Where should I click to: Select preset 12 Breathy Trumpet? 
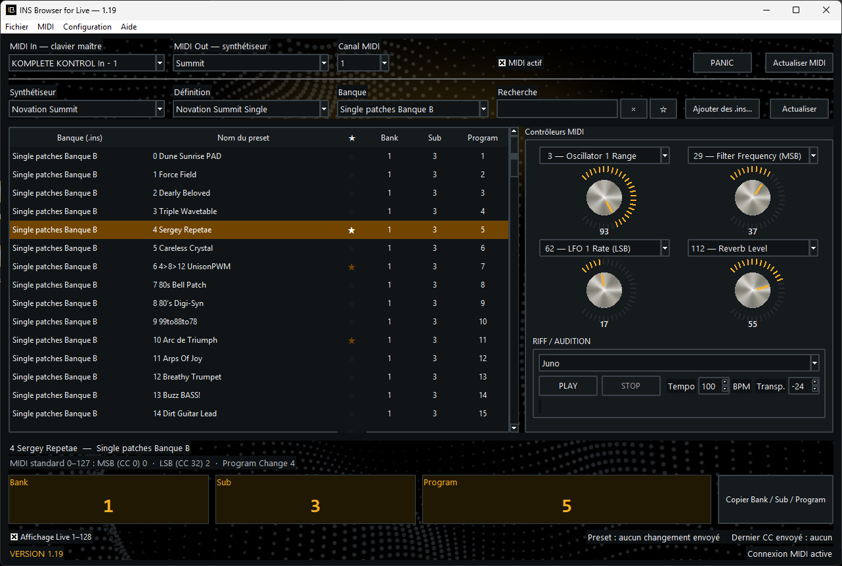[259, 377]
